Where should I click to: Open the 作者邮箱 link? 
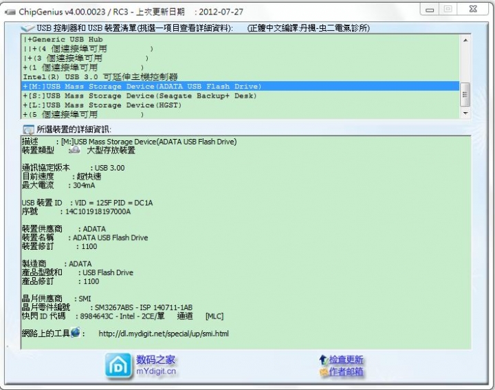pyautogui.click(x=346, y=371)
